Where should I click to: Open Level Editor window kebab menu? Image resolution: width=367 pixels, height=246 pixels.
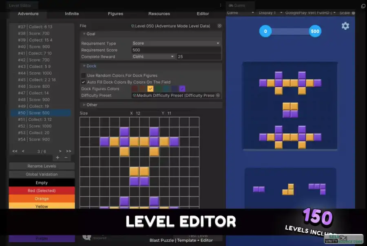pyautogui.click(x=221, y=6)
